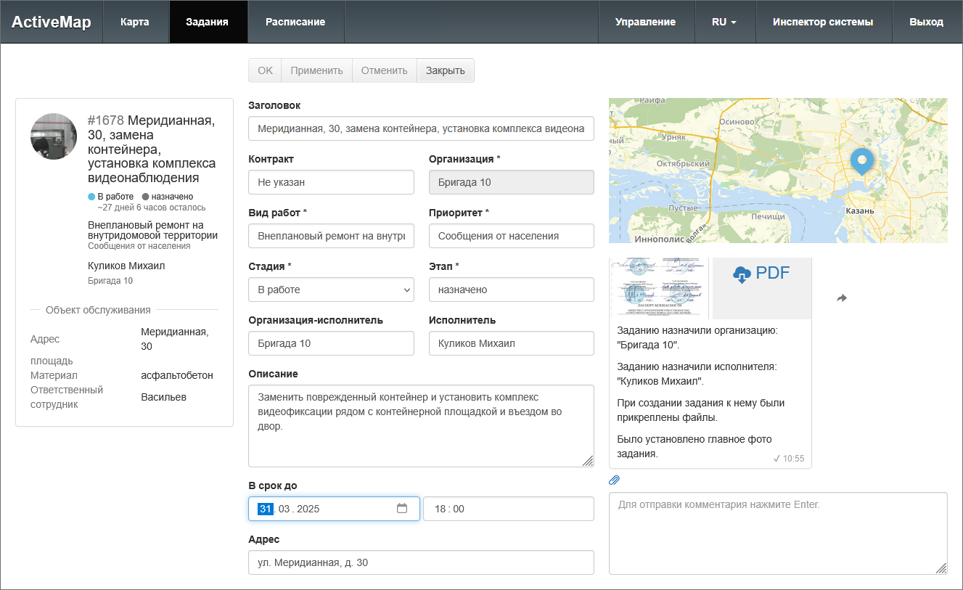Click the Выход logout link
Screen dimensions: 963x590
point(926,22)
